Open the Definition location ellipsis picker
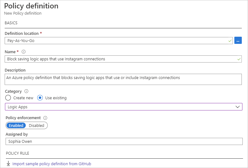Image resolution: width=248 pixels, height=168 pixels. 238,40
